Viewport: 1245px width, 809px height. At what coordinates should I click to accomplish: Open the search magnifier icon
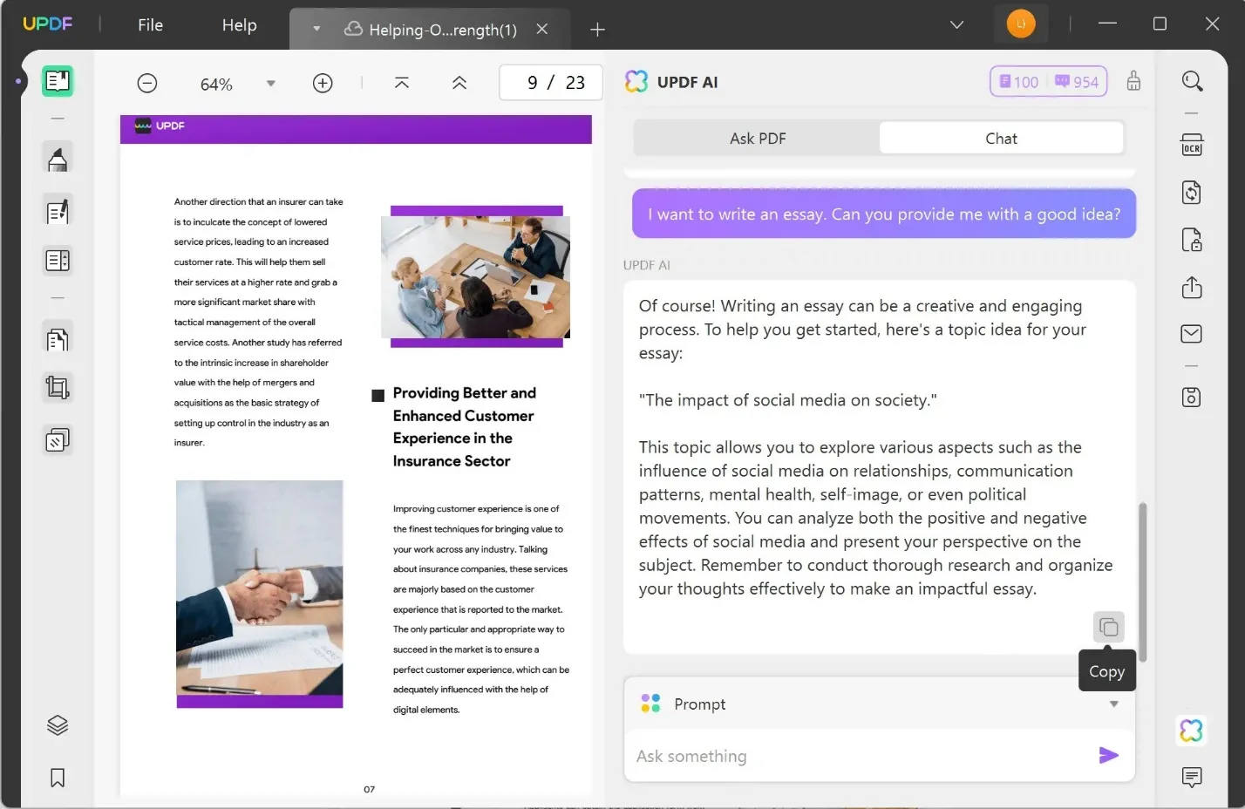tap(1192, 81)
